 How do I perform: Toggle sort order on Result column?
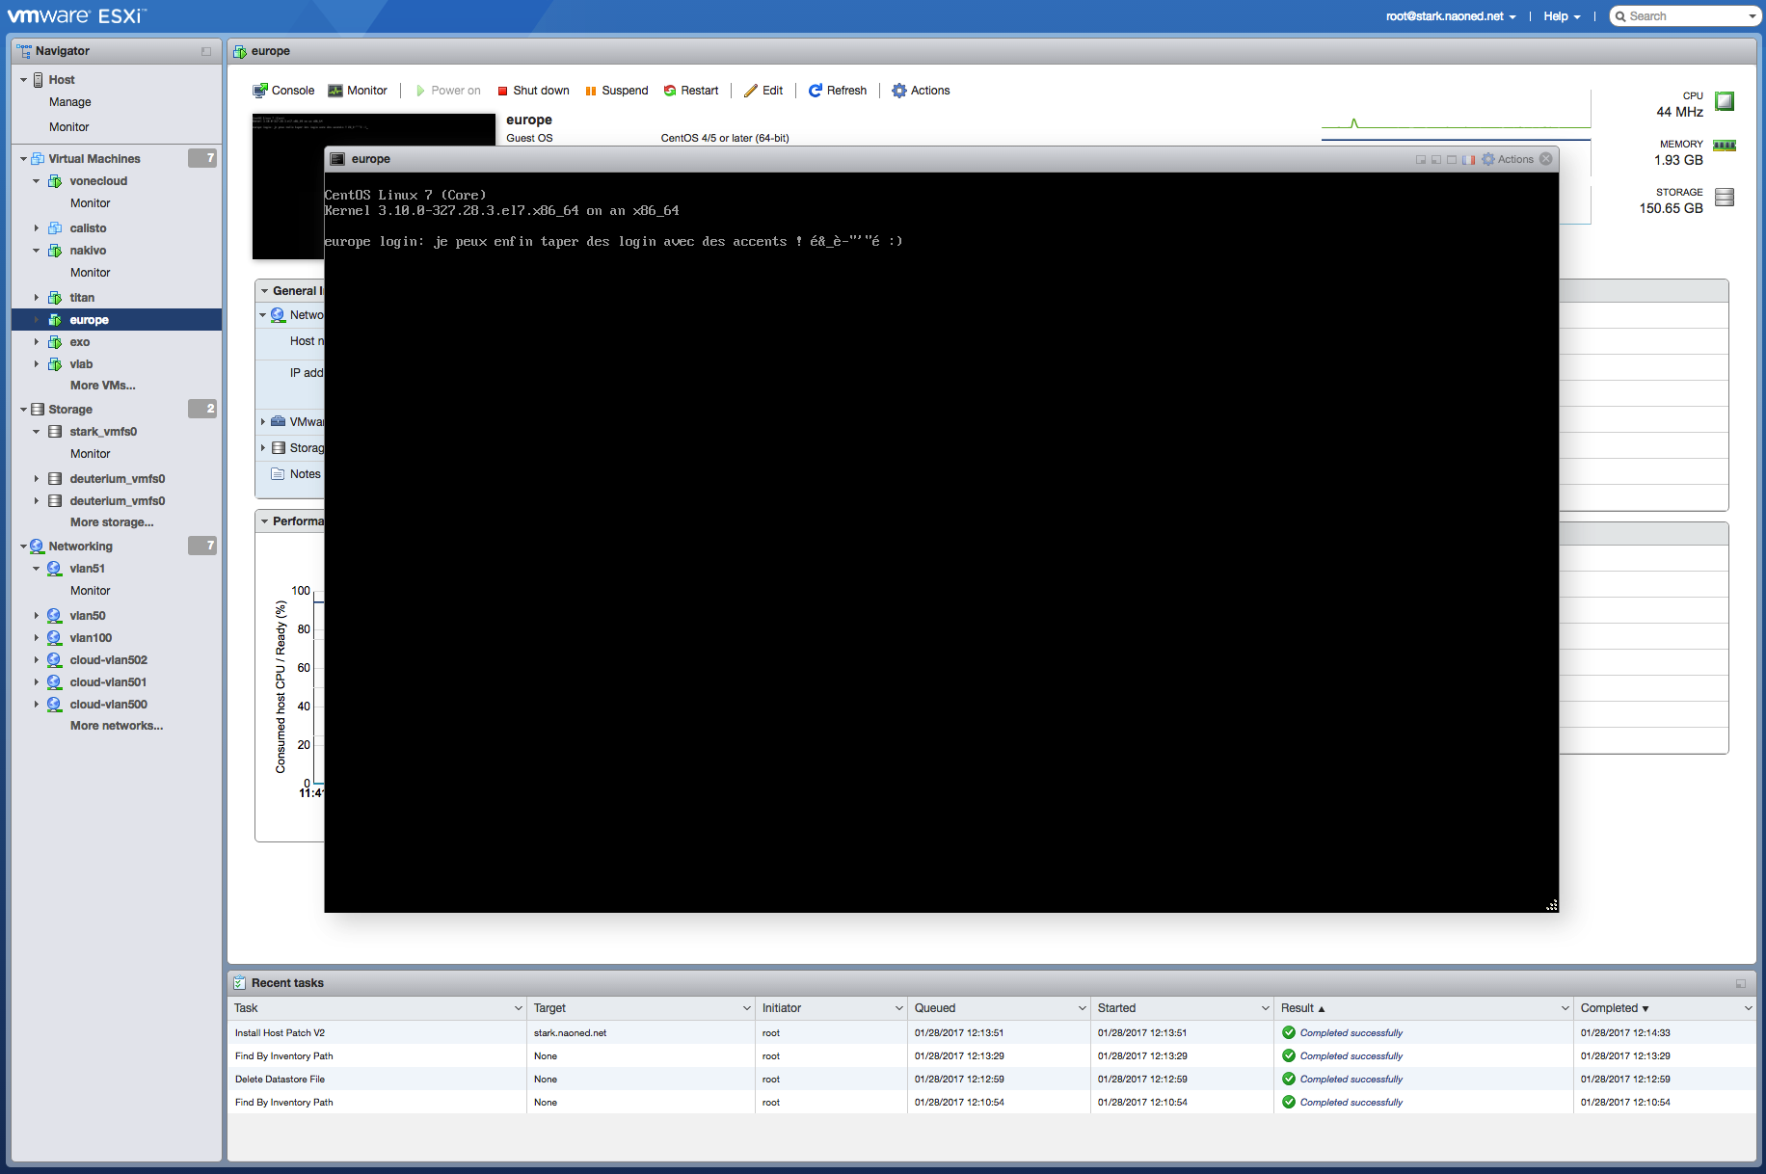[x=1302, y=1008]
